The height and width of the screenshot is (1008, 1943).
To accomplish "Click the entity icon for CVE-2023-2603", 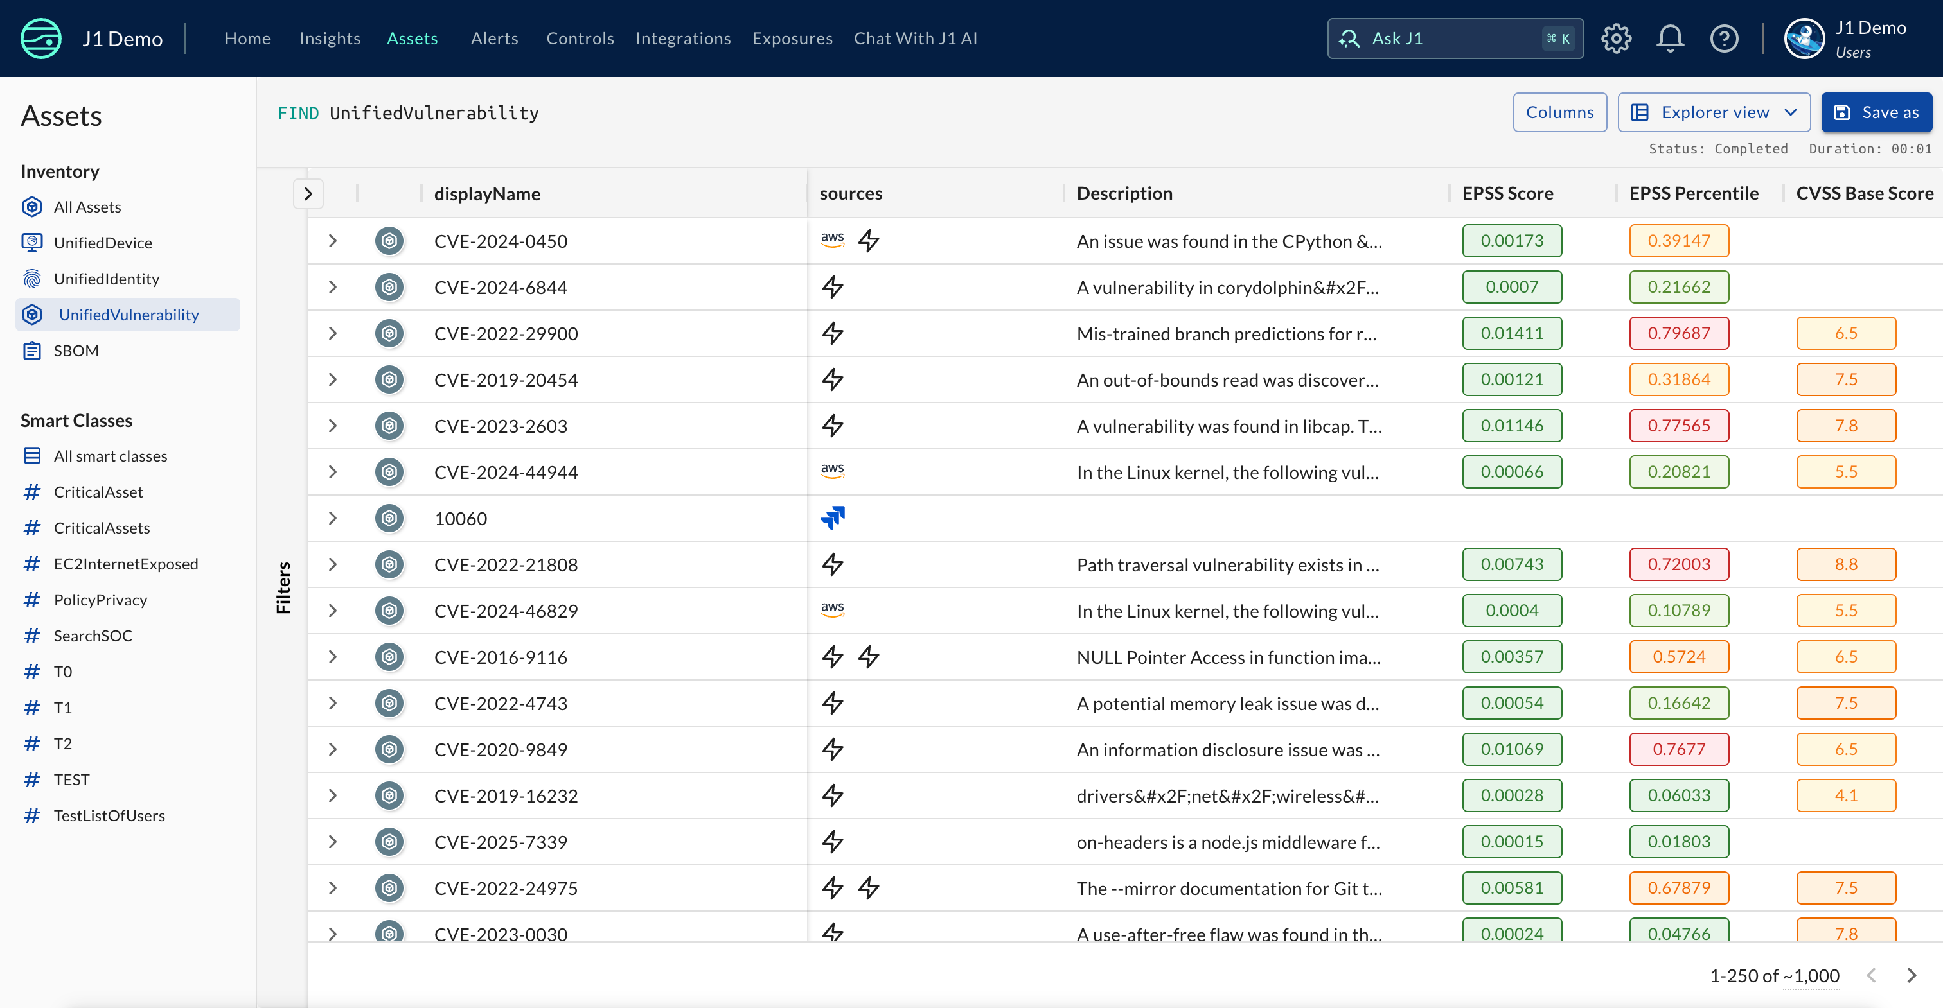I will click(x=389, y=426).
